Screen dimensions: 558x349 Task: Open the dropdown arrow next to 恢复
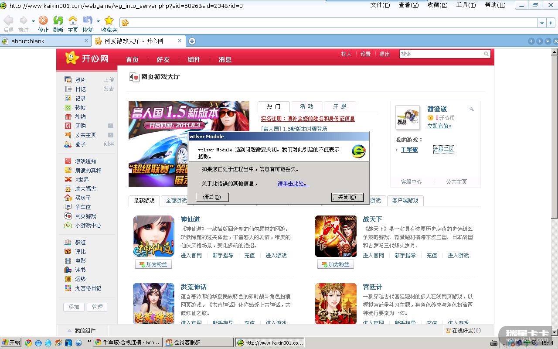point(98,21)
